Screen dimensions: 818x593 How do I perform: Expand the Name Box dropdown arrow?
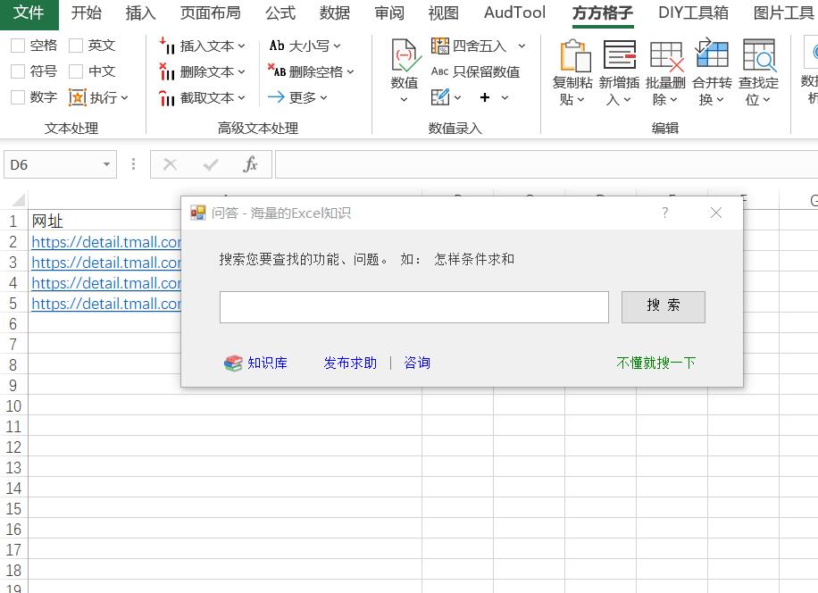(x=106, y=165)
